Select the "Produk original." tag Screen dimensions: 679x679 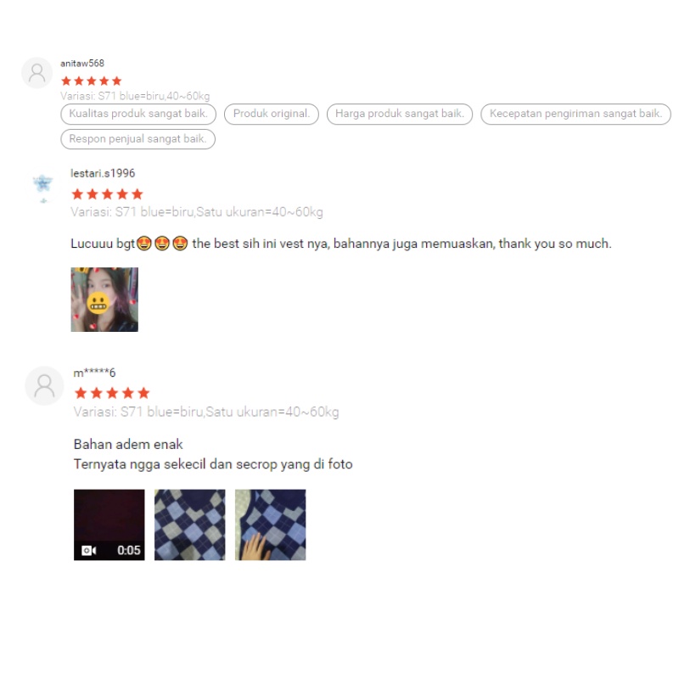pyautogui.click(x=272, y=114)
